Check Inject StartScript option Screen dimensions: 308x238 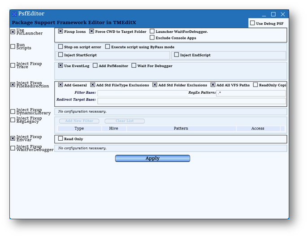(x=61, y=55)
